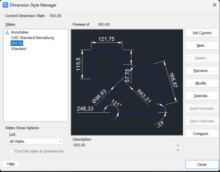Click the Delete... button

tap(202, 58)
